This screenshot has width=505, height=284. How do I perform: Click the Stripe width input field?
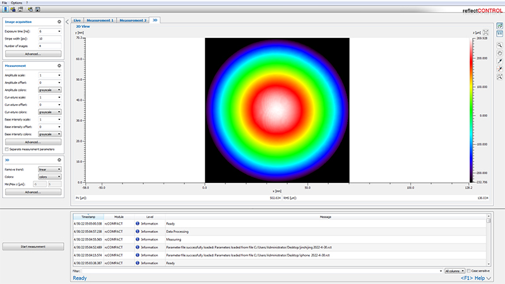click(49, 38)
